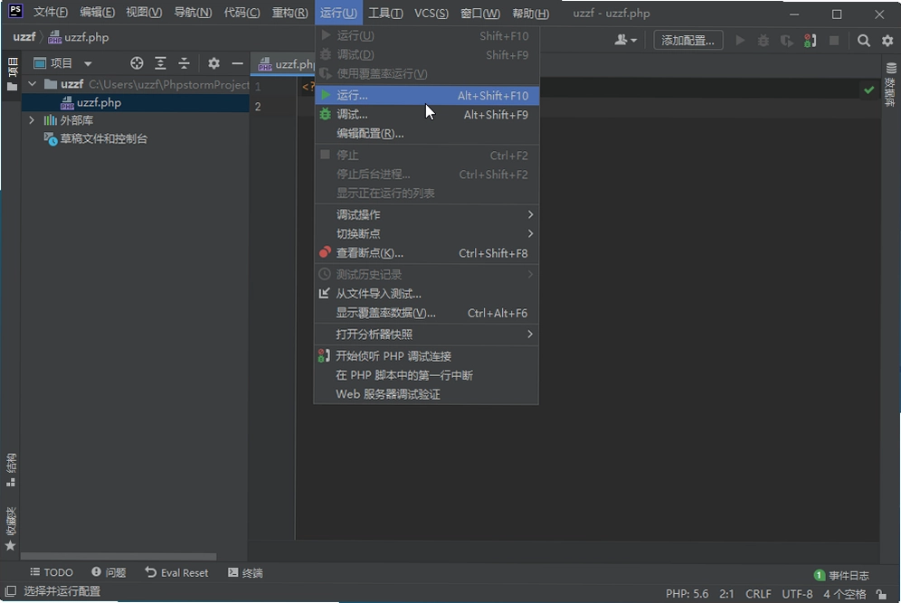Click the 2:1 cursor position indicator
This screenshot has width=901, height=603.
pos(727,594)
